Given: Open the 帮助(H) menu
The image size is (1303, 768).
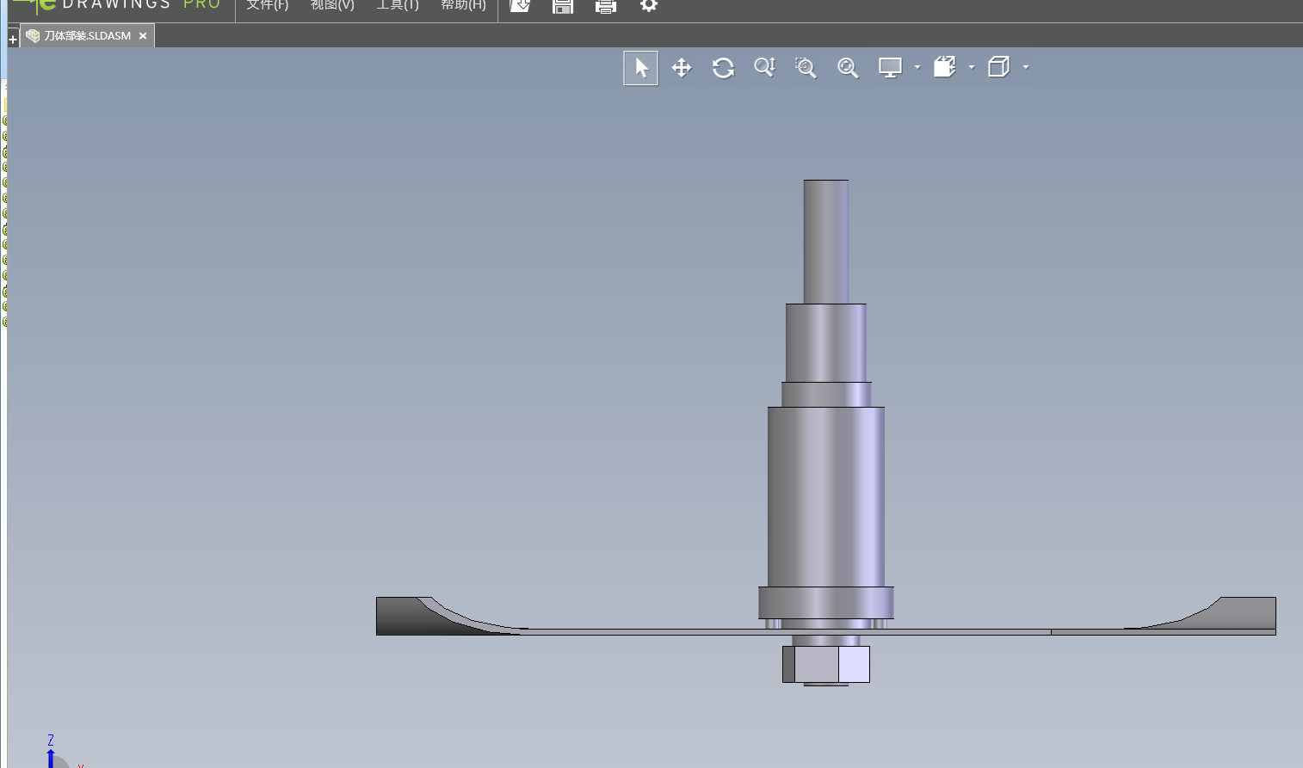Looking at the screenshot, I should point(463,5).
